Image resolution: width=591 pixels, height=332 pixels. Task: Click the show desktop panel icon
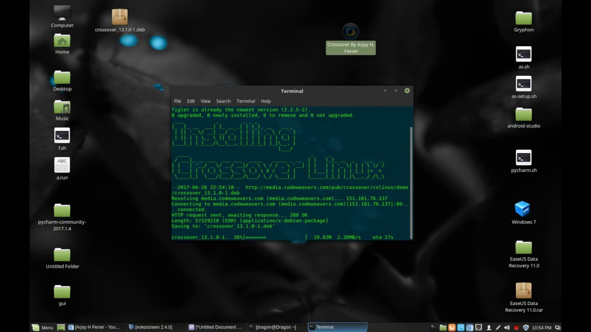[x=61, y=327]
